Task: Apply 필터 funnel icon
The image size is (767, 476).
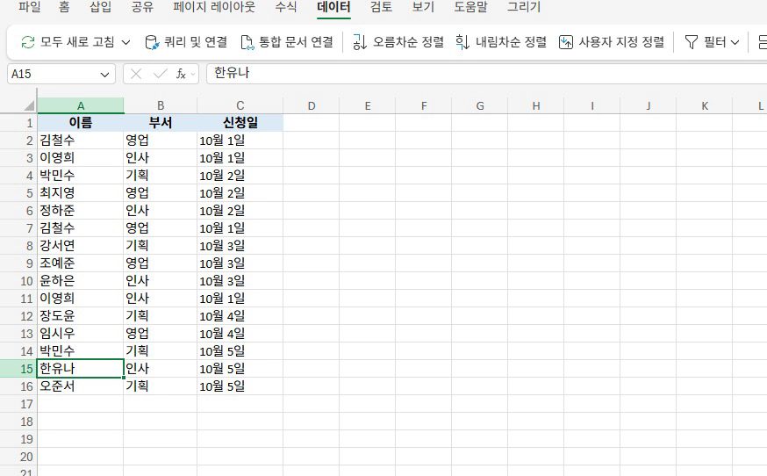Action: [692, 42]
